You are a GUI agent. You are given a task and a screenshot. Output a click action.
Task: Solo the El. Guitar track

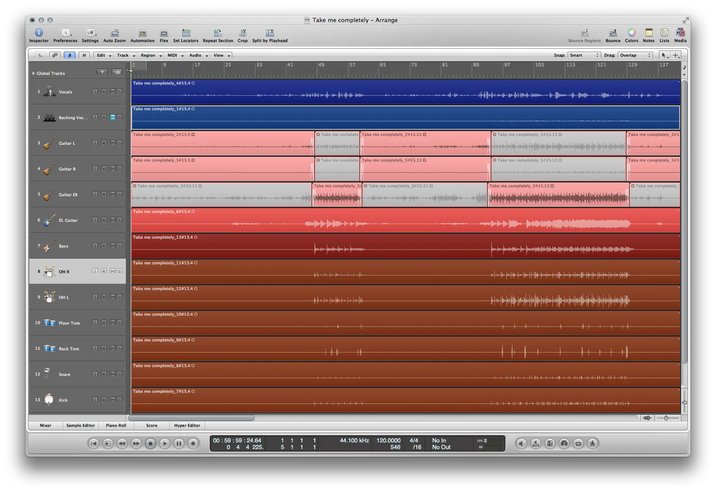pos(119,220)
